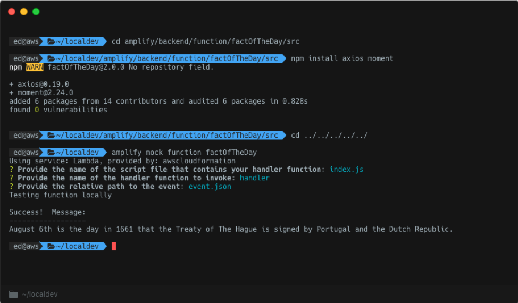
Task: Click folder icon in amplify mock prompt
Action: coord(51,153)
